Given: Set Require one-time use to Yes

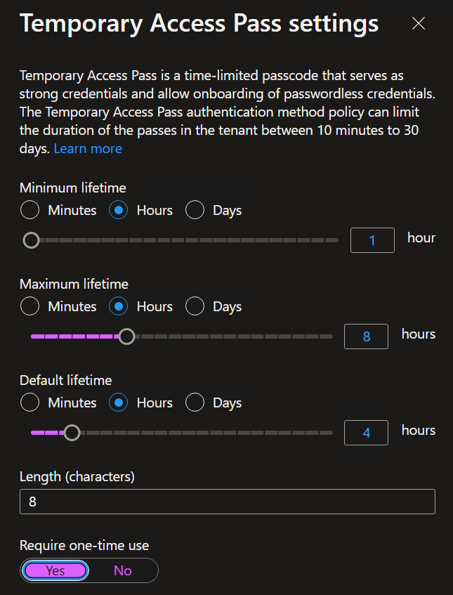Looking at the screenshot, I should click(55, 570).
